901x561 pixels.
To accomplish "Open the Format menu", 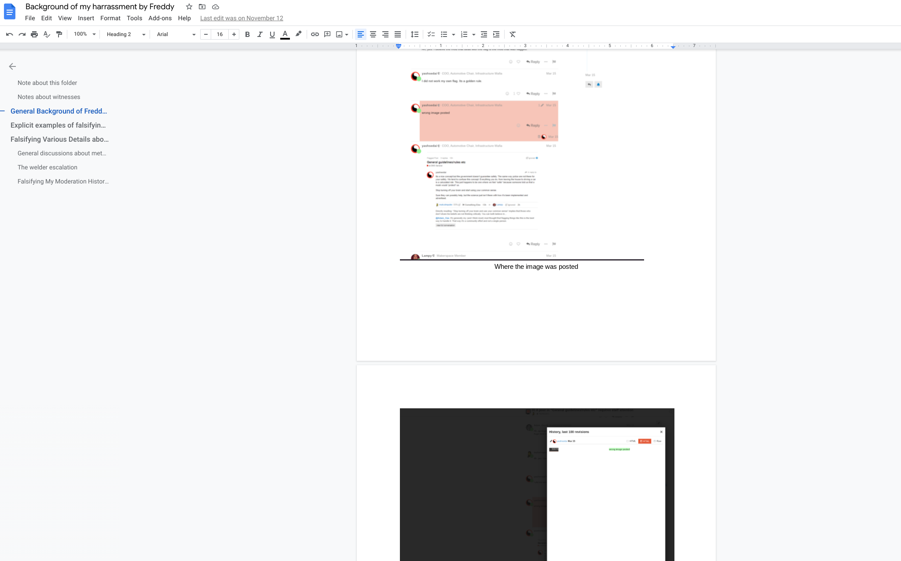I will [x=110, y=18].
